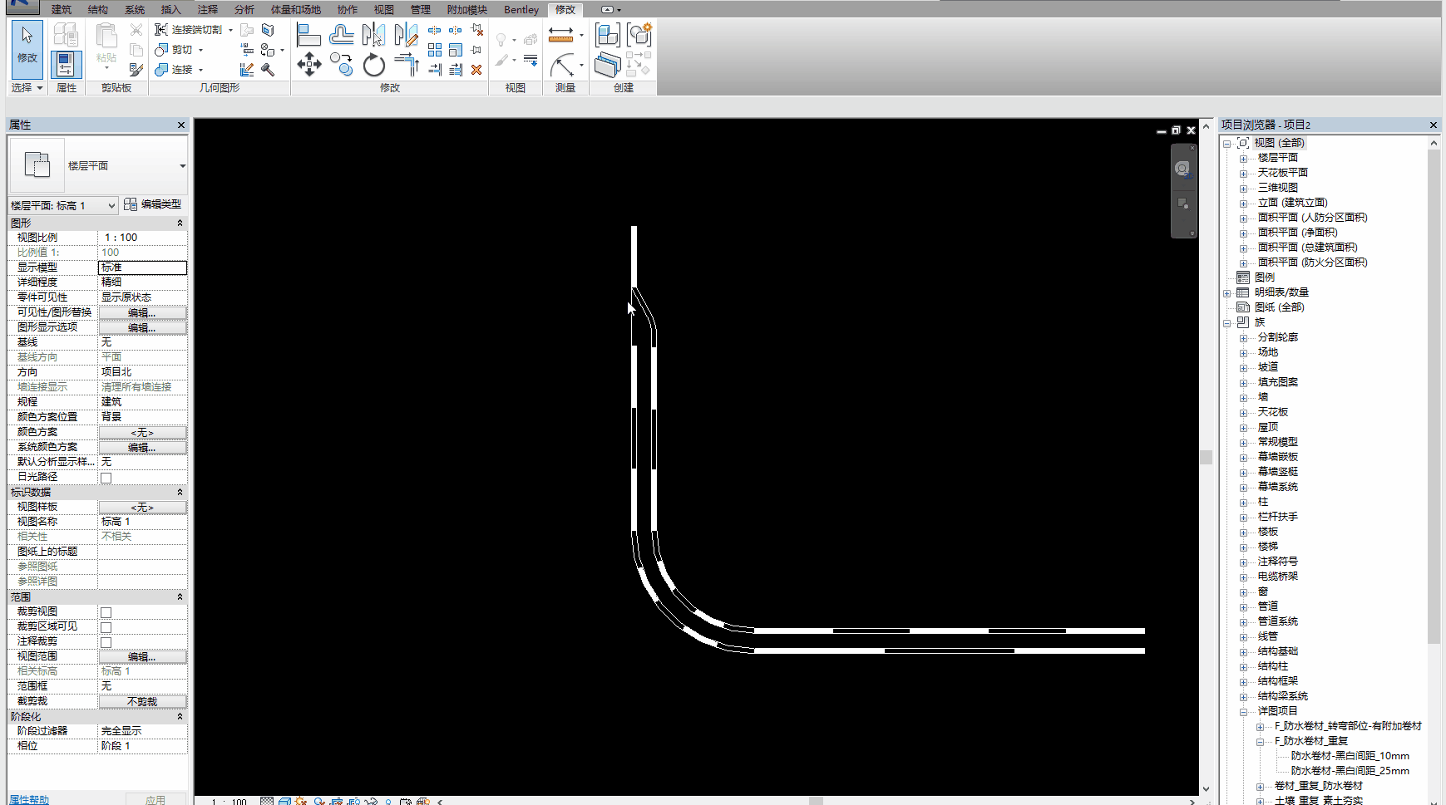Screen dimensions: 1446x805
Task: Click the canvas horizontal scrollbar thumb
Action: point(816,801)
